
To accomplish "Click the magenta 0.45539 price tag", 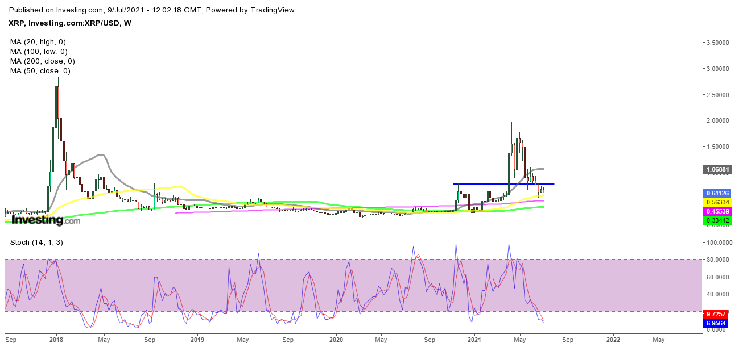I will 719,211.
